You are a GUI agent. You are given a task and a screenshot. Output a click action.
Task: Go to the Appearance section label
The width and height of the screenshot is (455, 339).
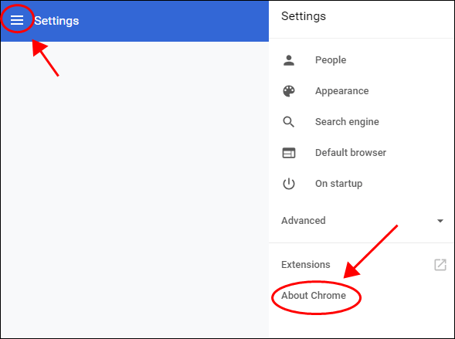[x=342, y=91]
